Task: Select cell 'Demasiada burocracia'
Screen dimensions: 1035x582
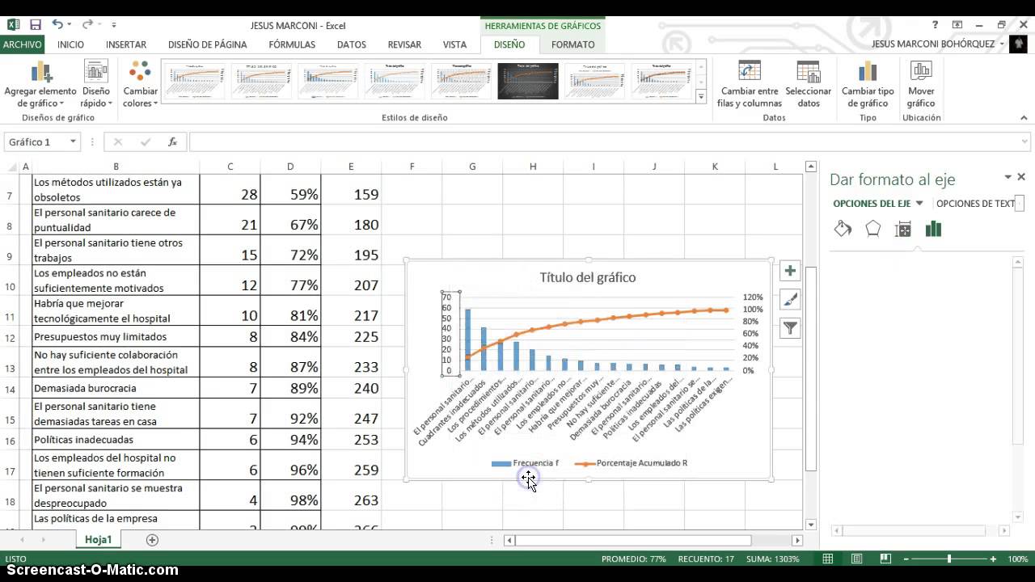Action: 116,388
